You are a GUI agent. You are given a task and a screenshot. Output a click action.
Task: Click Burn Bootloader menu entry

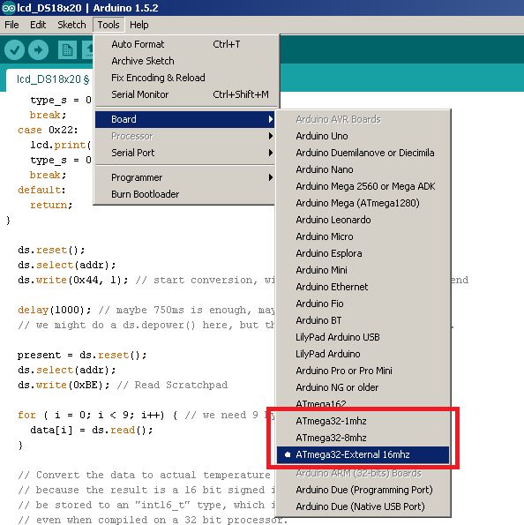185,194
